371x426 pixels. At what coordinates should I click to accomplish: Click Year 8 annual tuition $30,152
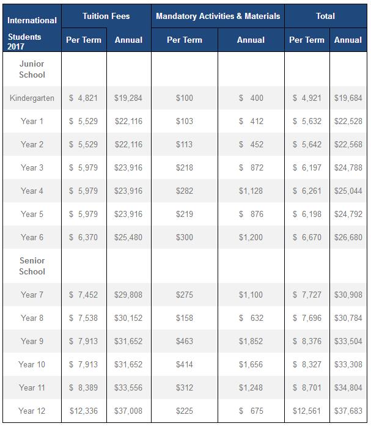tap(128, 318)
